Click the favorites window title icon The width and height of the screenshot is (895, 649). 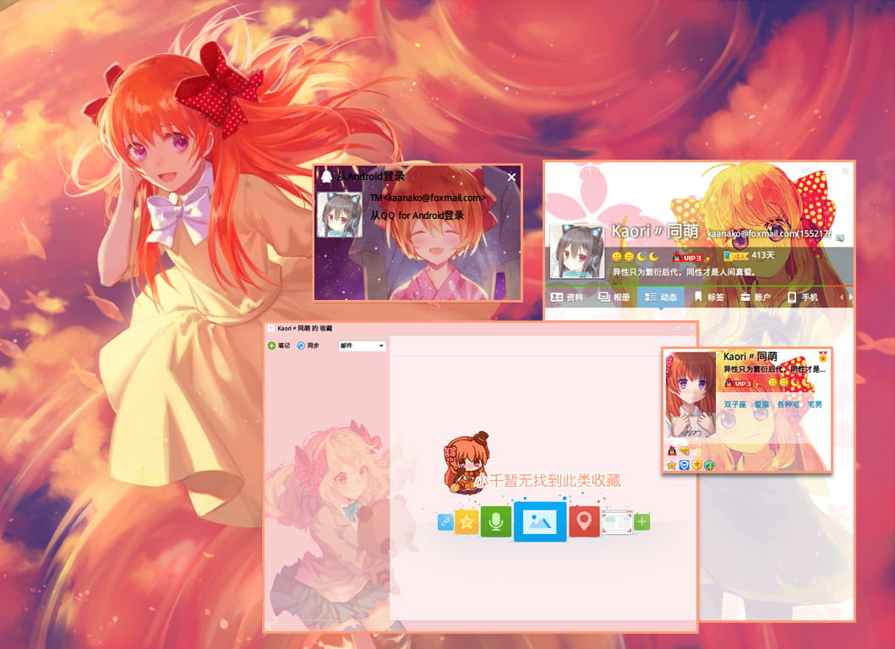coord(271,328)
